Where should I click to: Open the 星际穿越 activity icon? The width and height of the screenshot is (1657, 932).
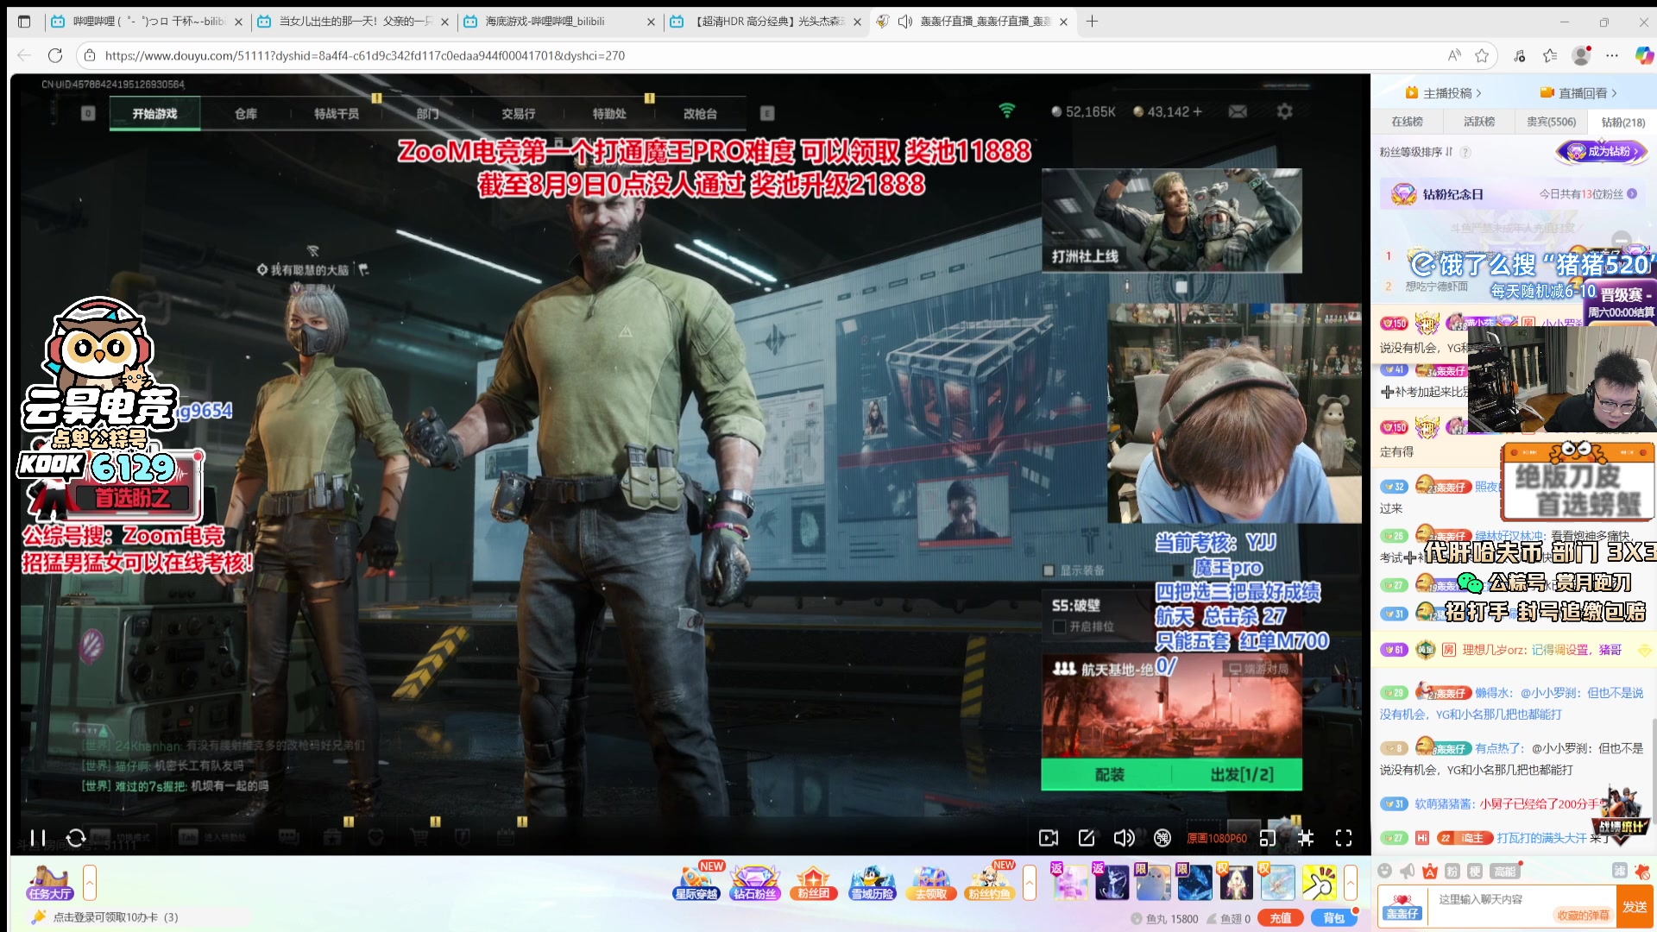696,883
